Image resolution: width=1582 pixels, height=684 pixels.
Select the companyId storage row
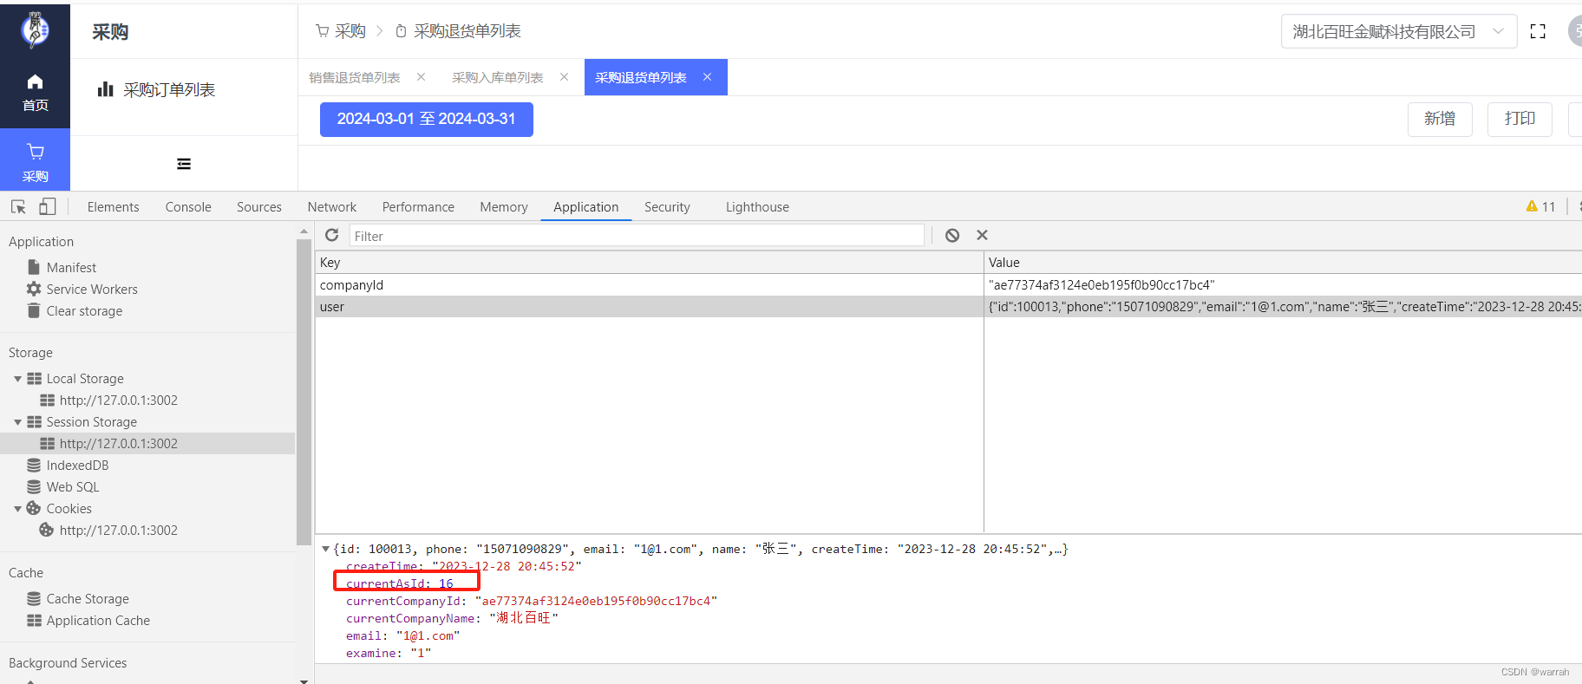(948, 284)
